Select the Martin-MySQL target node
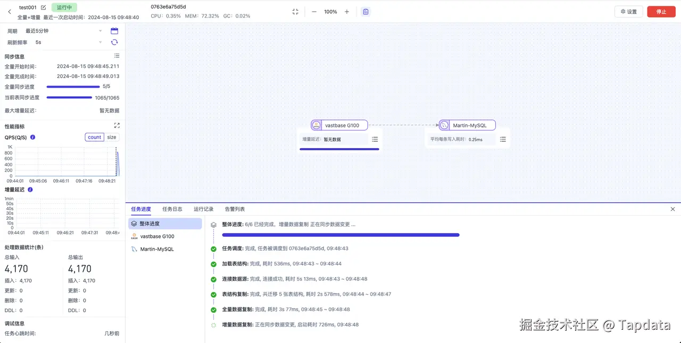Image resolution: width=681 pixels, height=343 pixels. pos(467,125)
